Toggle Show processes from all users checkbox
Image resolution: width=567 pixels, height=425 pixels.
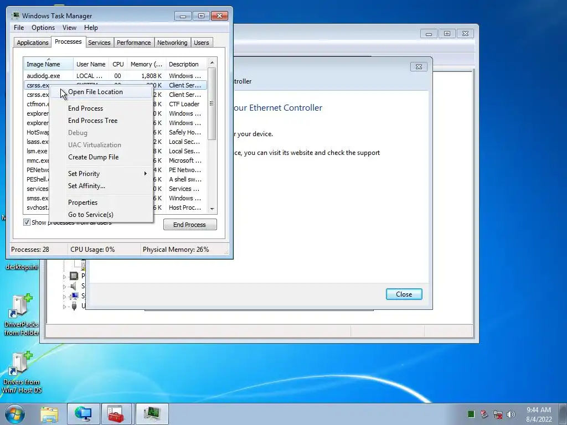[x=27, y=222]
